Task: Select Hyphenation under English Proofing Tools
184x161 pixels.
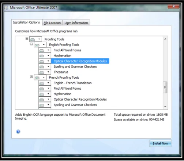Action: tap(63, 56)
